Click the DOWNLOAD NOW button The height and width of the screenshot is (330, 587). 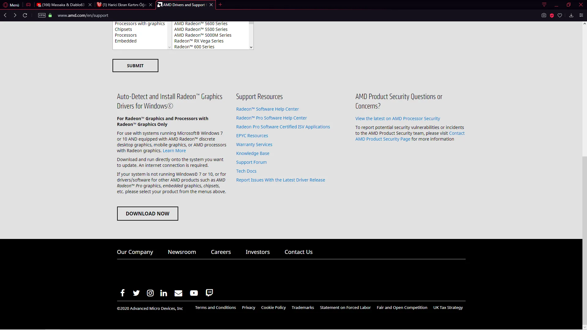tap(147, 214)
